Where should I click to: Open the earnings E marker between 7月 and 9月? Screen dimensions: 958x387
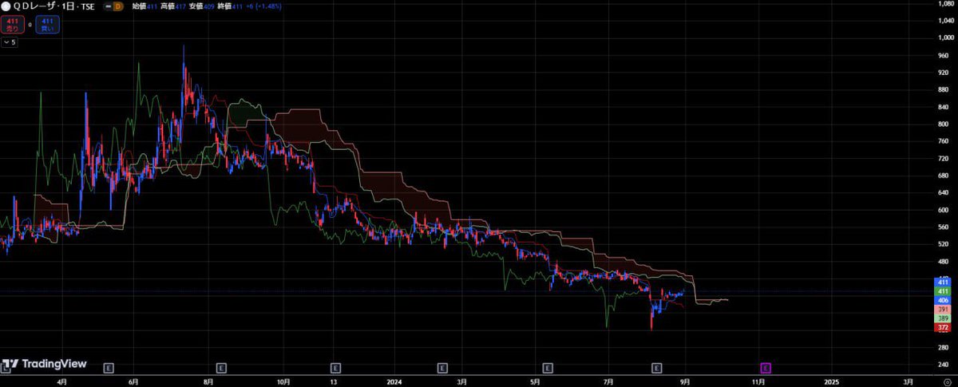(x=656, y=368)
